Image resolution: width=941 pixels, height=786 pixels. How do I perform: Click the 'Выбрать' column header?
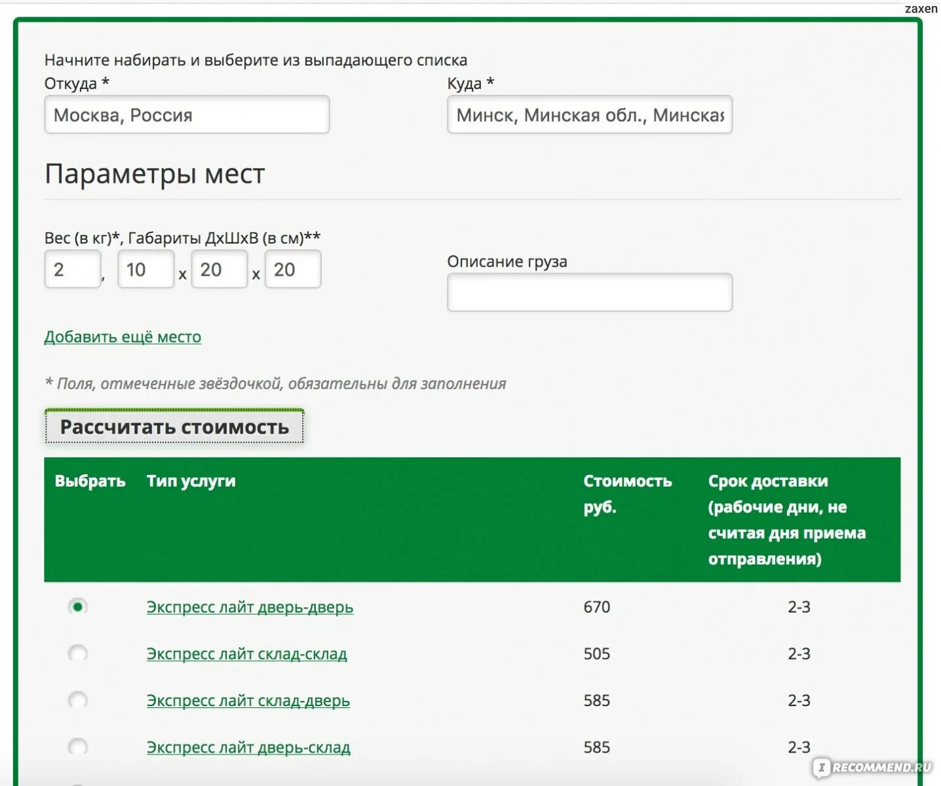click(x=90, y=481)
